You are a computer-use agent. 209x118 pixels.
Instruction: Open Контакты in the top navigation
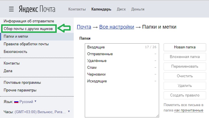point(77,9)
